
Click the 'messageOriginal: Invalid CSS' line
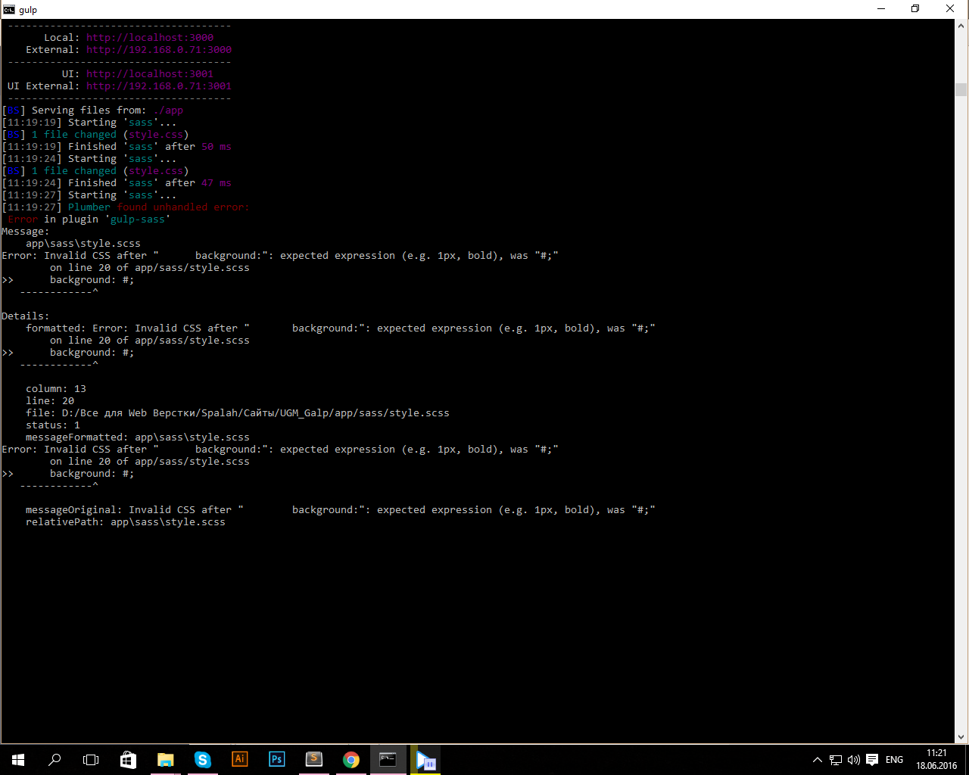(341, 510)
